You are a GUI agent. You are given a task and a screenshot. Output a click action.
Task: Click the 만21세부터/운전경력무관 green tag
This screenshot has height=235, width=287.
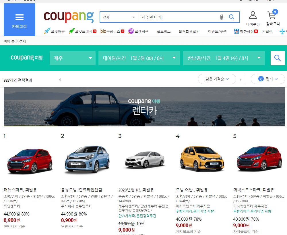137,216
